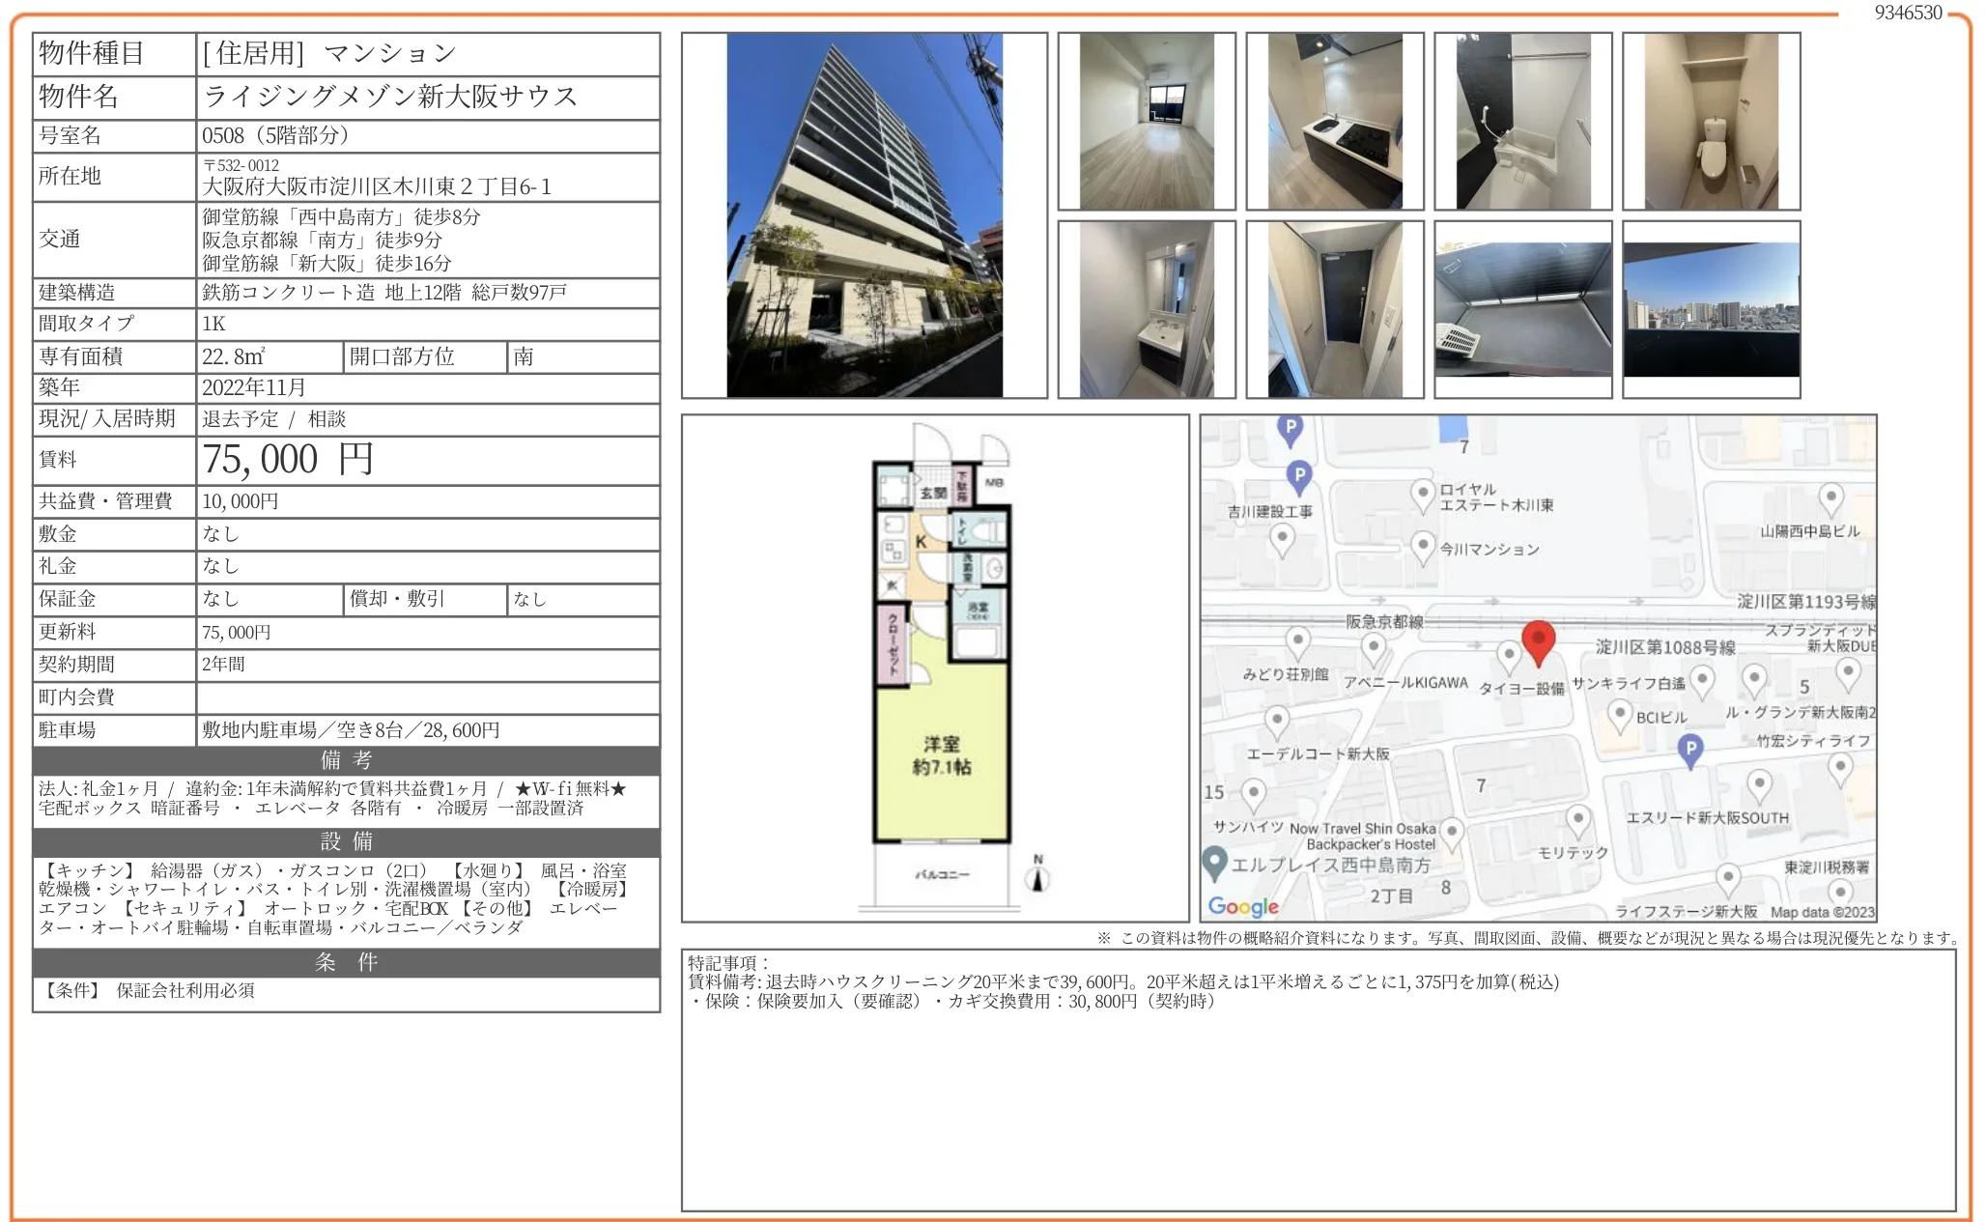The image size is (1986, 1222).
Task: Click the Google logo on the map
Action: (x=1243, y=906)
